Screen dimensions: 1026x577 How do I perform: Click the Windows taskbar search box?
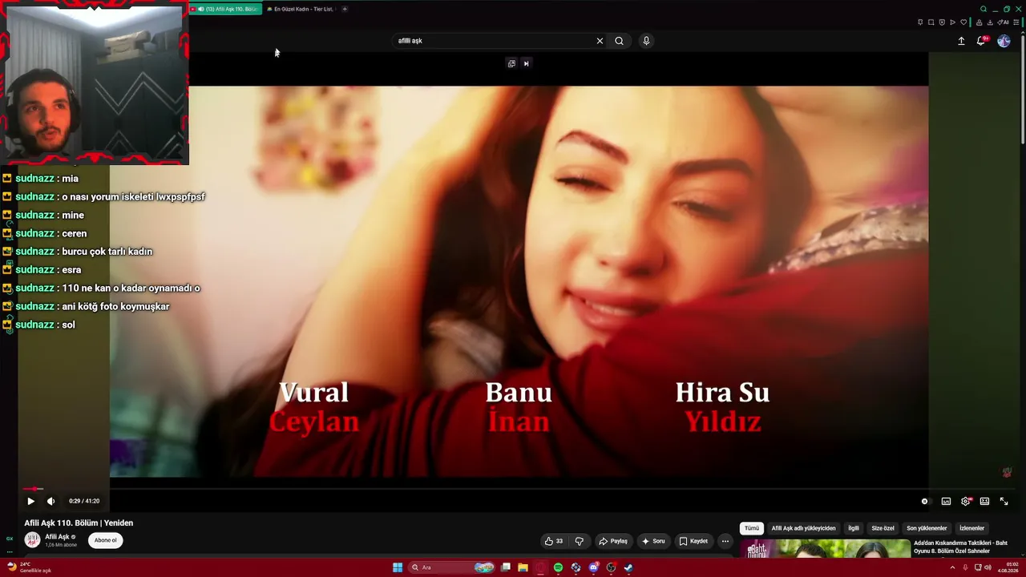pyautogui.click(x=451, y=567)
